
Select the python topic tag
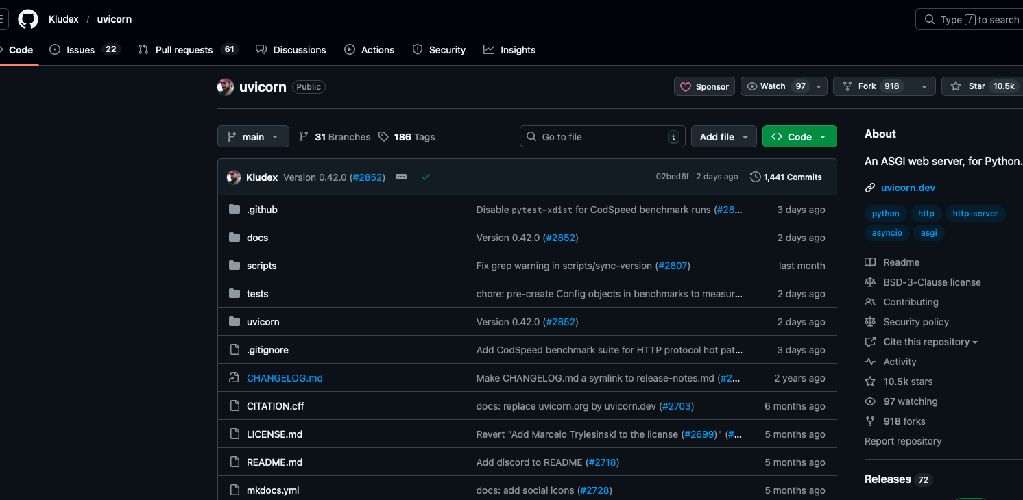coord(886,214)
